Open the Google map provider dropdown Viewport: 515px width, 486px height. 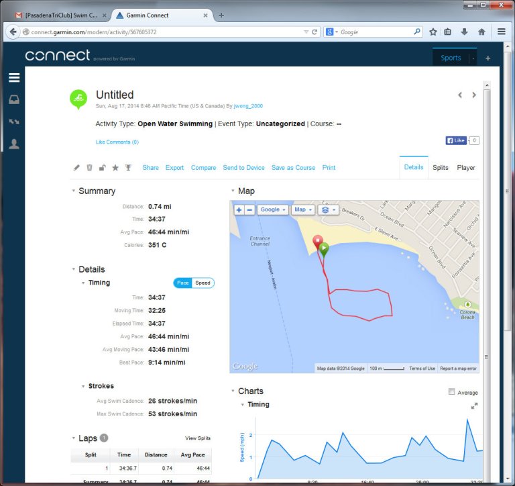click(x=273, y=210)
